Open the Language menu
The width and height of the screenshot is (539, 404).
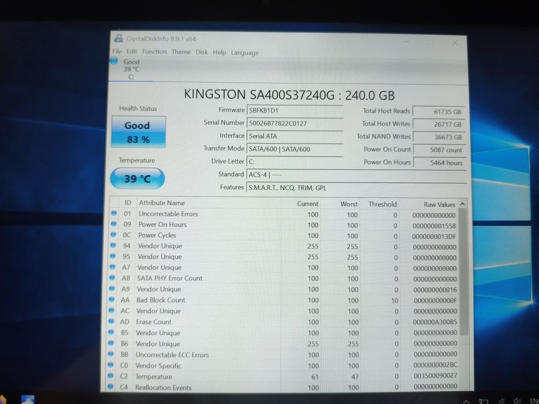point(245,53)
